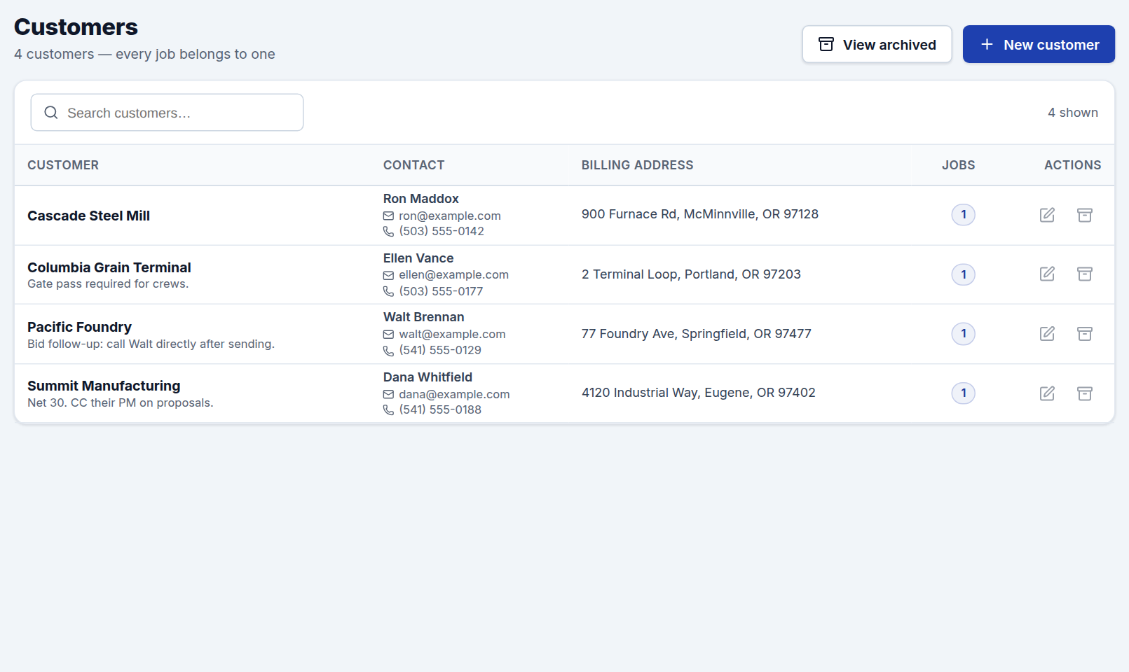Open jobs badge for Cascade Steel Mill
1129x672 pixels.
(x=964, y=214)
